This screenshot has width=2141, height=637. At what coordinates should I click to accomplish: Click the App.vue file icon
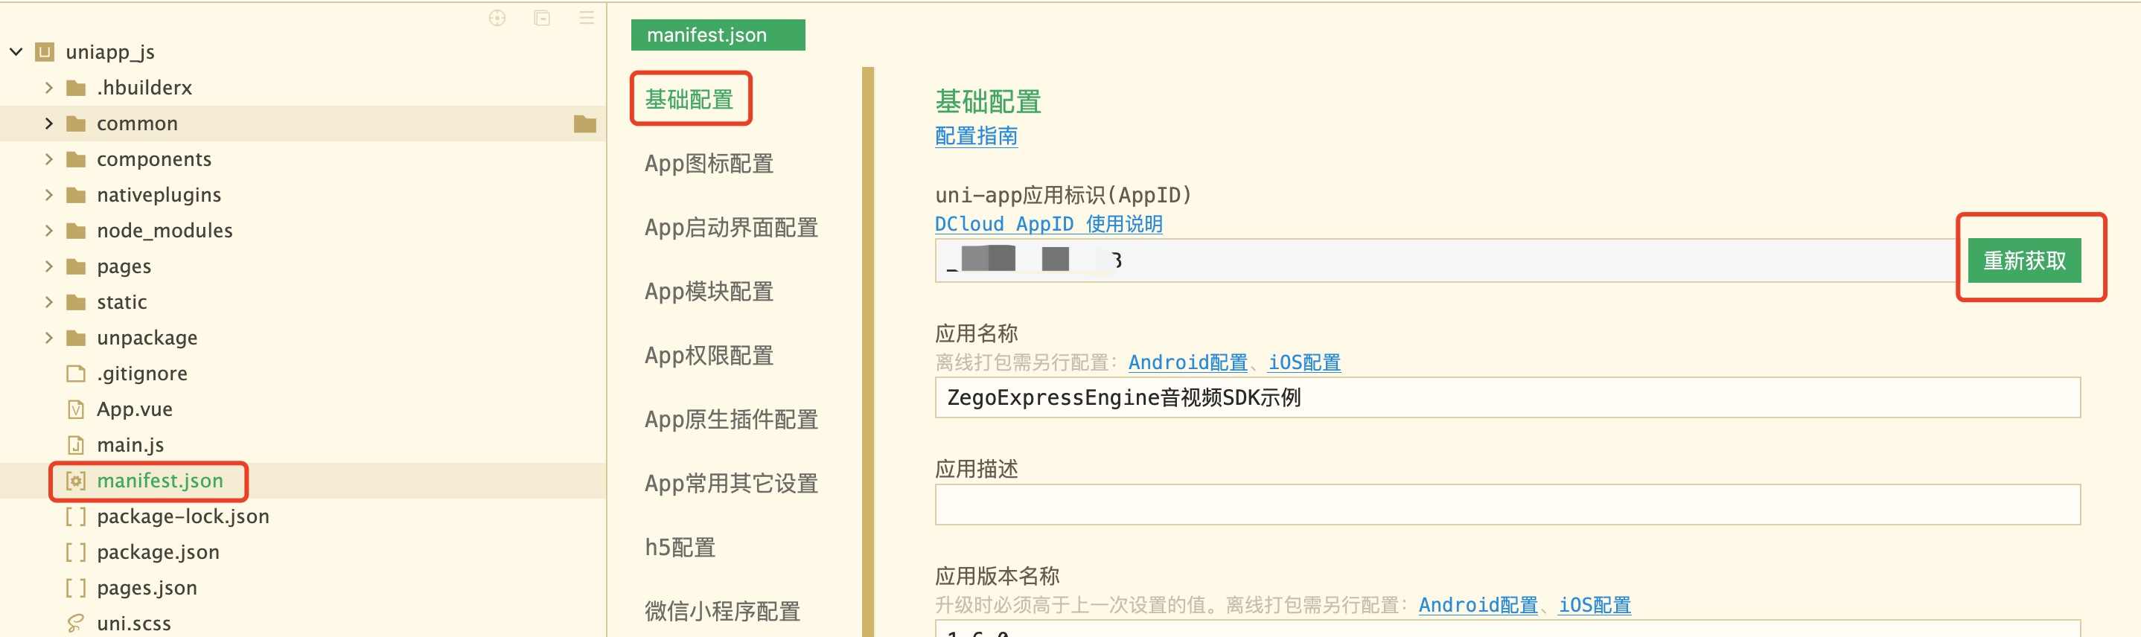click(x=76, y=409)
